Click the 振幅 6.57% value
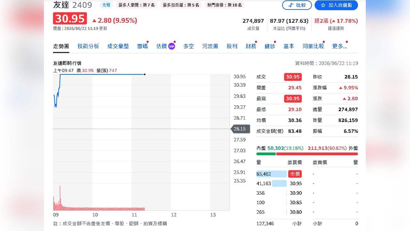The width and height of the screenshot is (410, 231). pyautogui.click(x=351, y=131)
